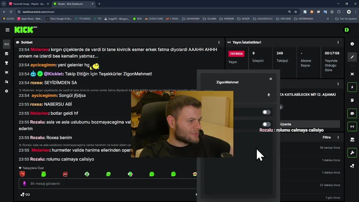This screenshot has width=359, height=202.
Task: Click the channel points icon below the message box
Action: pos(22,194)
